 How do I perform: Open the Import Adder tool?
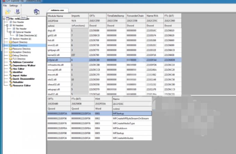point(21,75)
